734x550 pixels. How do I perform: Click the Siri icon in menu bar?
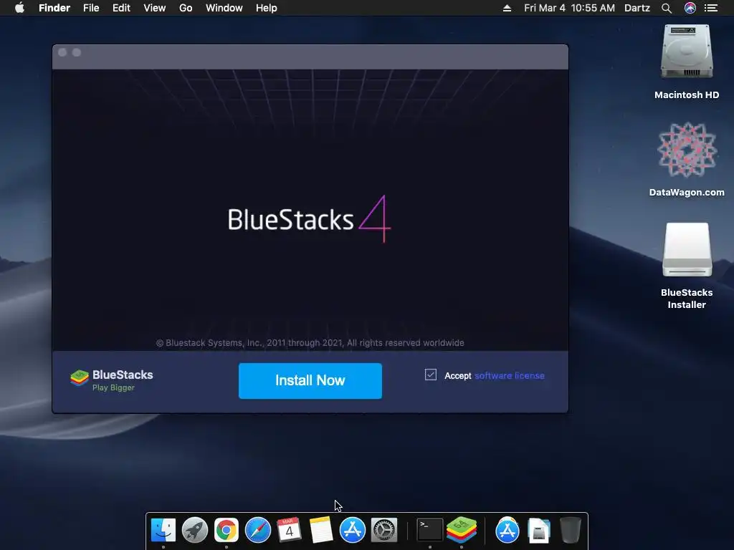(x=690, y=8)
